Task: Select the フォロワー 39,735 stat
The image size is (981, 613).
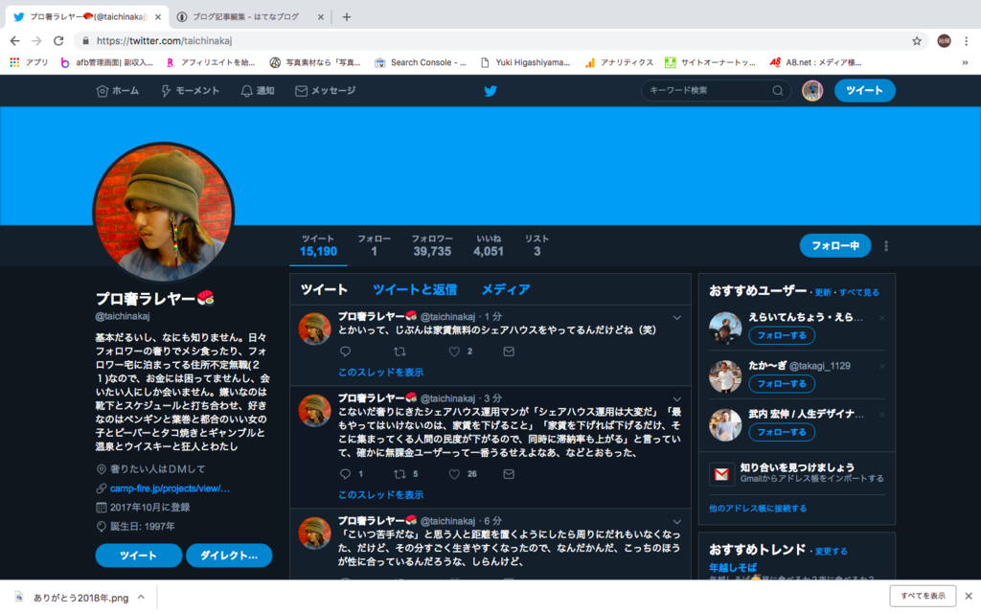Action: click(x=432, y=246)
